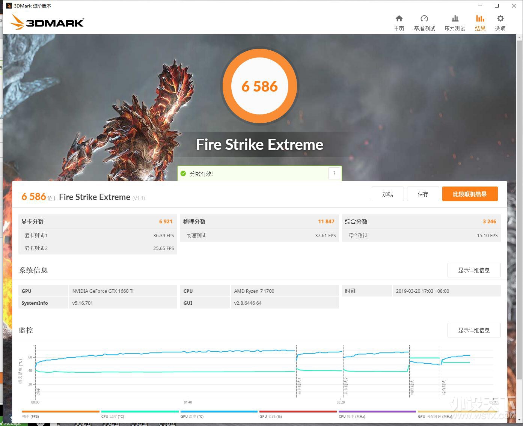The width and height of the screenshot is (523, 426).
Task: Open the 压力测试 stress test icon
Action: (x=455, y=23)
